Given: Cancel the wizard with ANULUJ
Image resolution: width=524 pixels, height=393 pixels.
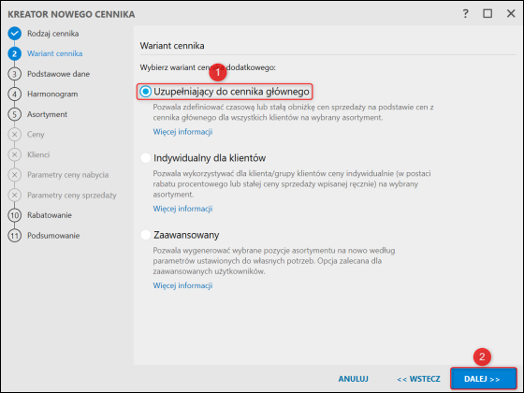Looking at the screenshot, I should (x=354, y=379).
